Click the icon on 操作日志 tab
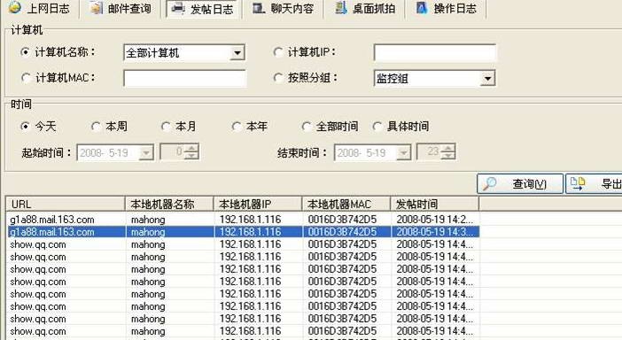The height and width of the screenshot is (340, 622). click(x=422, y=8)
